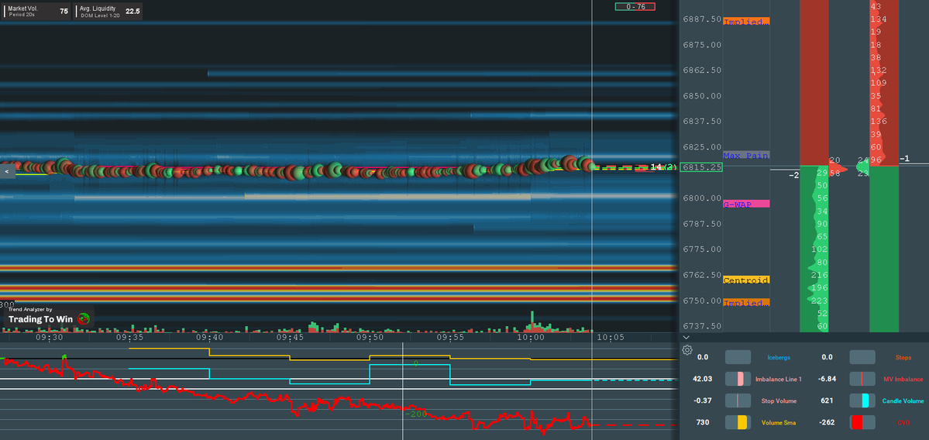Click the 6862.50 price axis label
This screenshot has height=440, width=929.
(702, 70)
